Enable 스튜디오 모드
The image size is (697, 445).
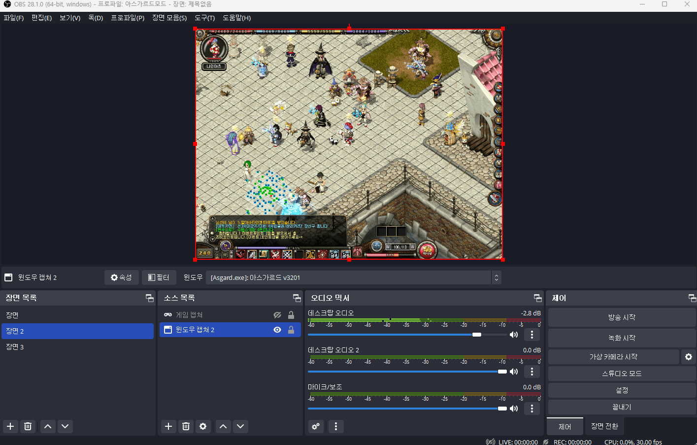pos(622,374)
